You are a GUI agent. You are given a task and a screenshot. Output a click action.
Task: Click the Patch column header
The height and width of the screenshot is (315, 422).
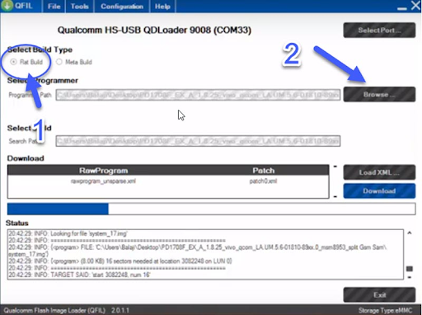tap(264, 171)
